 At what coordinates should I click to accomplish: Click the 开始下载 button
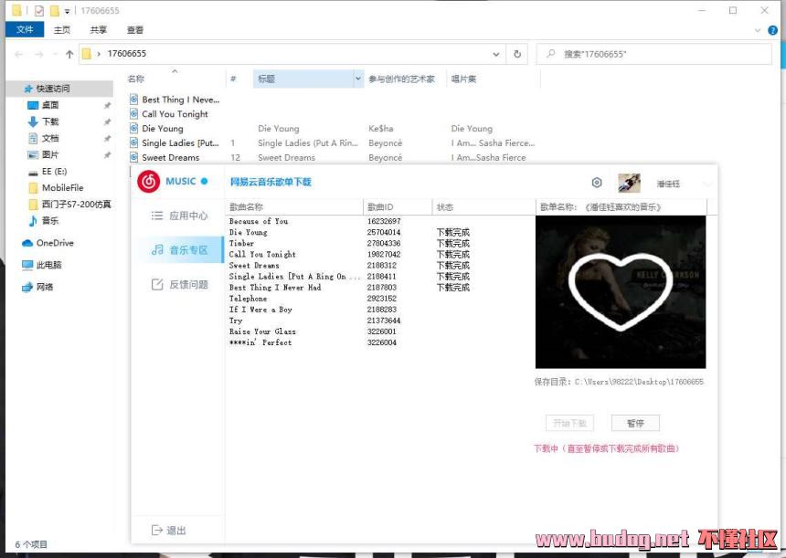point(569,423)
